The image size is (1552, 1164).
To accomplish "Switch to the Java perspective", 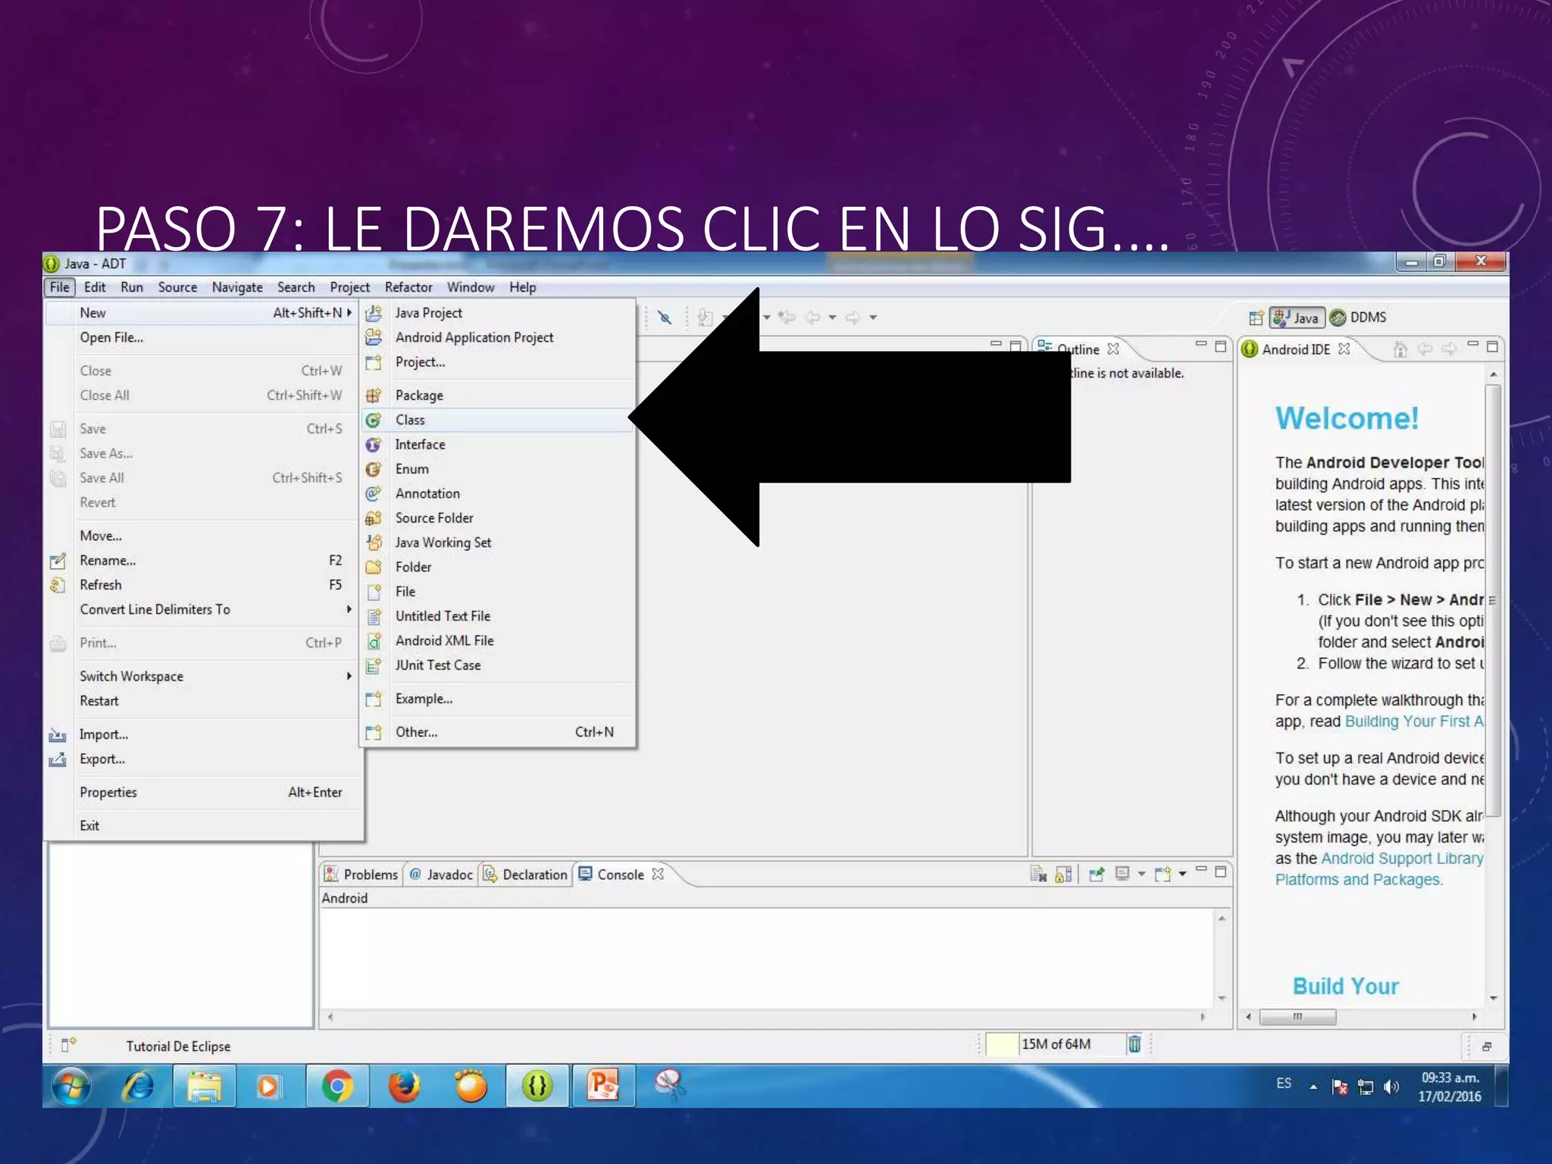I will click(1297, 318).
